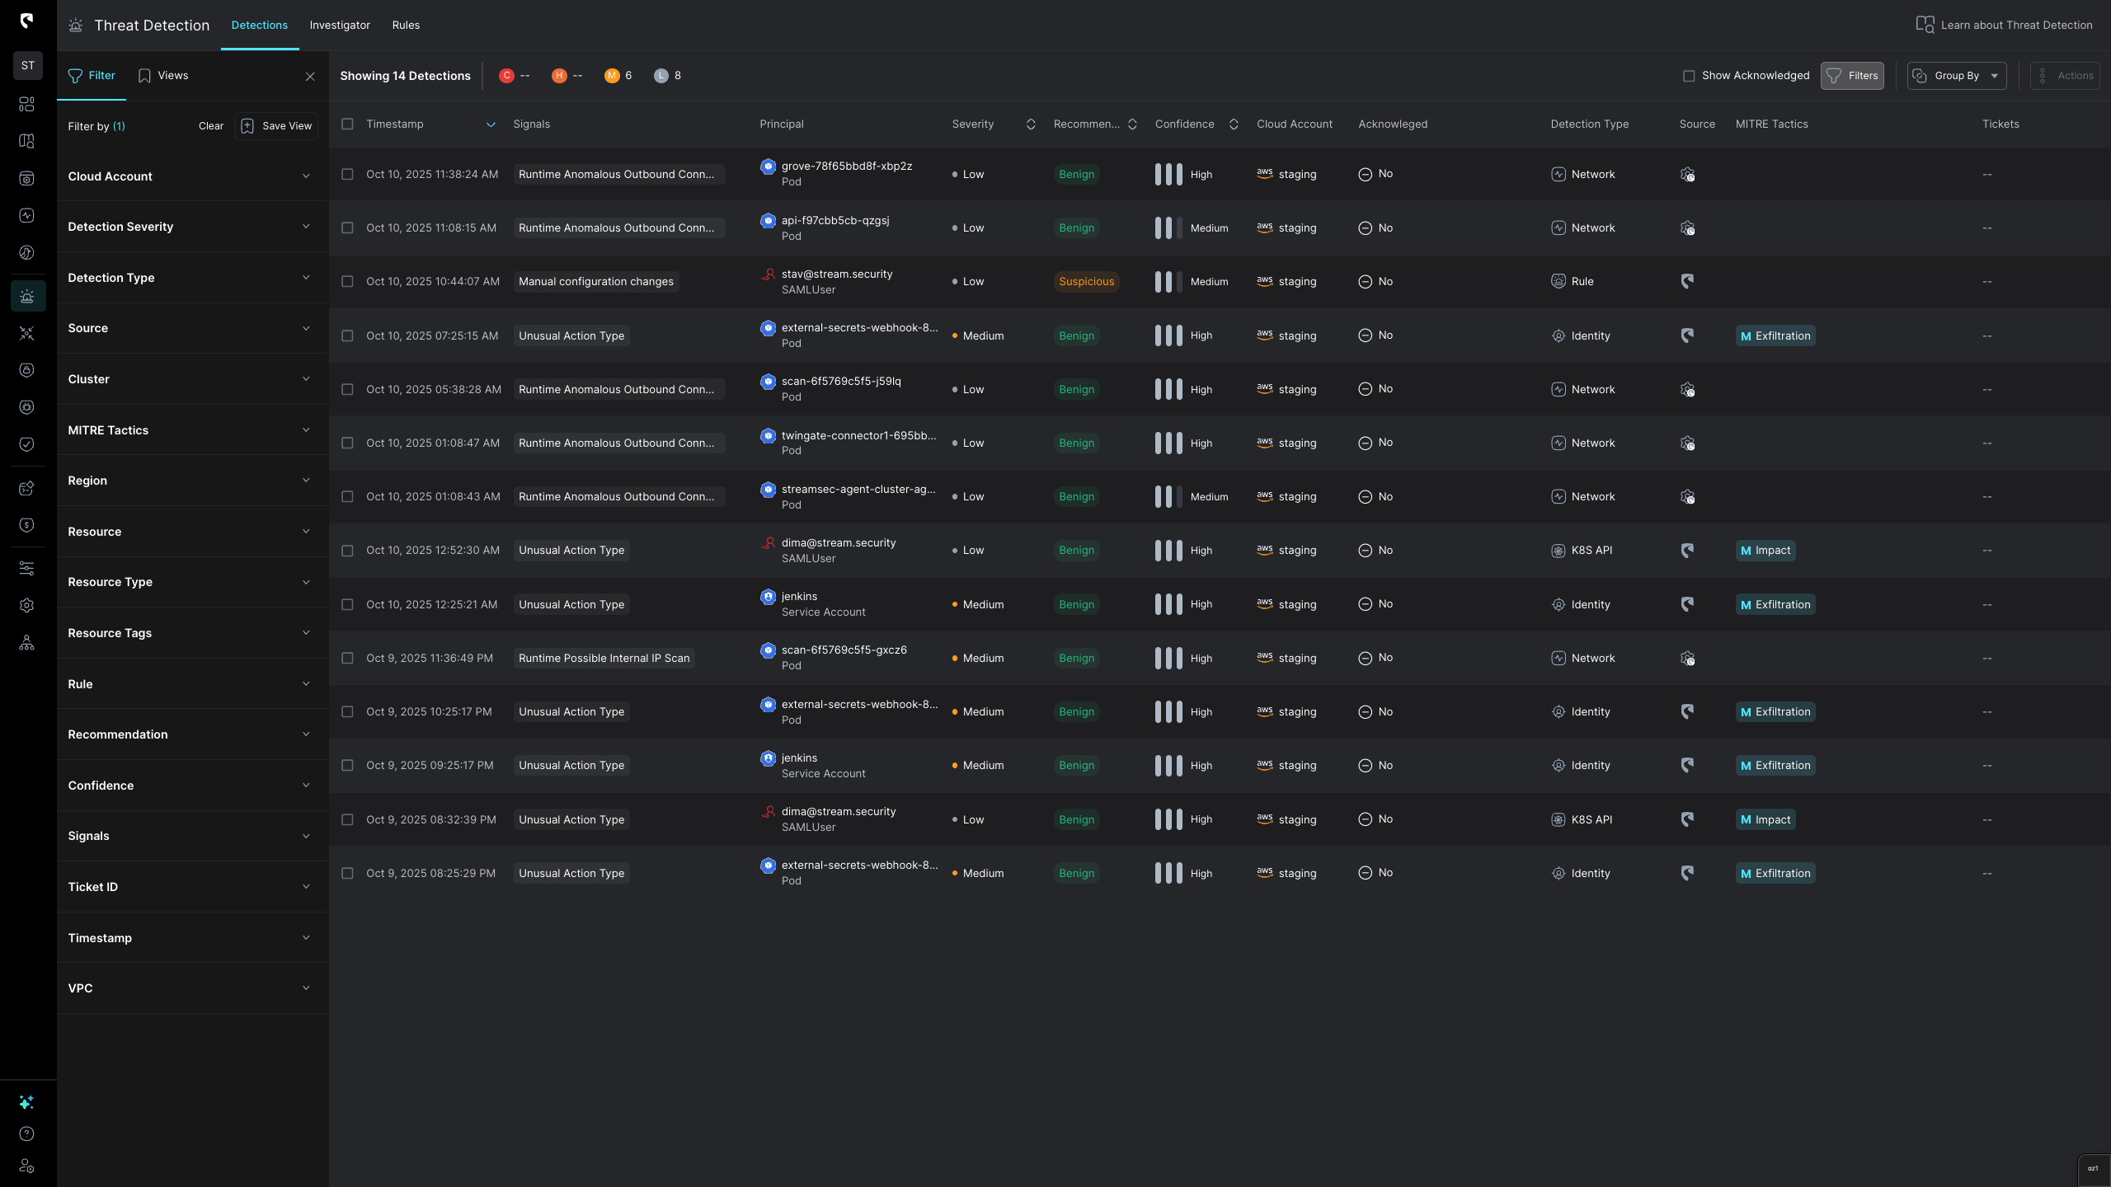
Task: Expand the Detection Severity filter section
Action: (189, 227)
